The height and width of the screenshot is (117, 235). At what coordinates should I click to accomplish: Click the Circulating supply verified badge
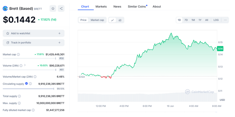click(26, 84)
